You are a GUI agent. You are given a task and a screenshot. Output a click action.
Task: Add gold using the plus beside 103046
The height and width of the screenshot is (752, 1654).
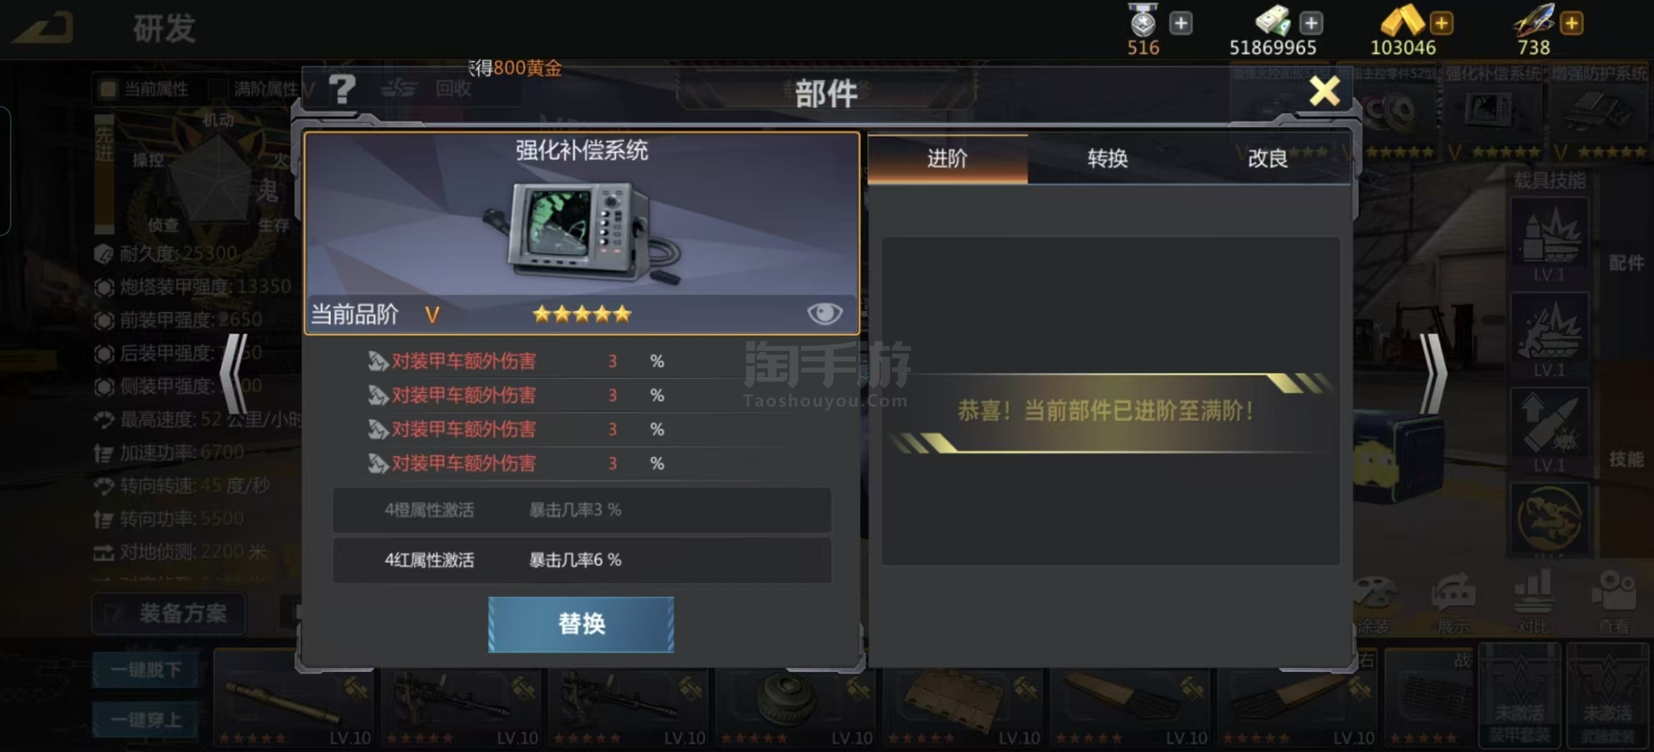[1441, 23]
